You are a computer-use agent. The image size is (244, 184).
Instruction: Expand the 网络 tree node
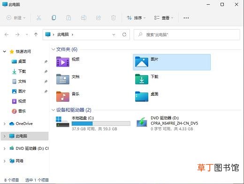click(5, 161)
